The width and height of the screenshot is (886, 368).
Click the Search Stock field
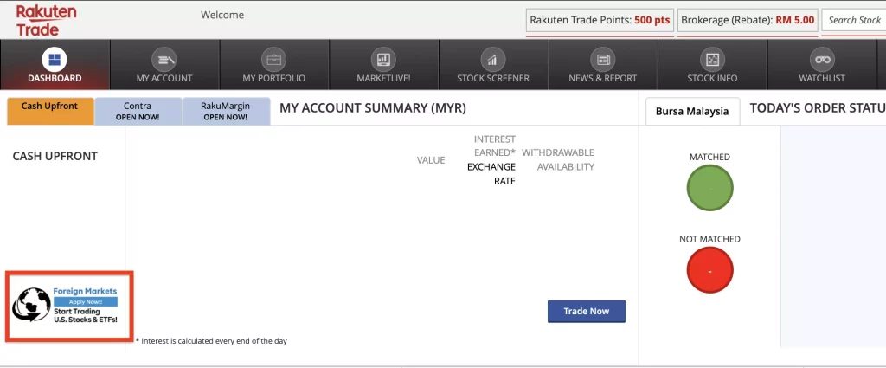(854, 21)
